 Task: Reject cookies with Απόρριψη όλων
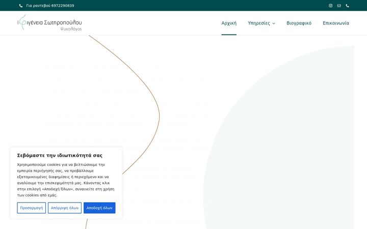[x=65, y=208]
